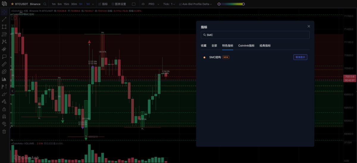Click the current price label 70313.6

pos(349,77)
